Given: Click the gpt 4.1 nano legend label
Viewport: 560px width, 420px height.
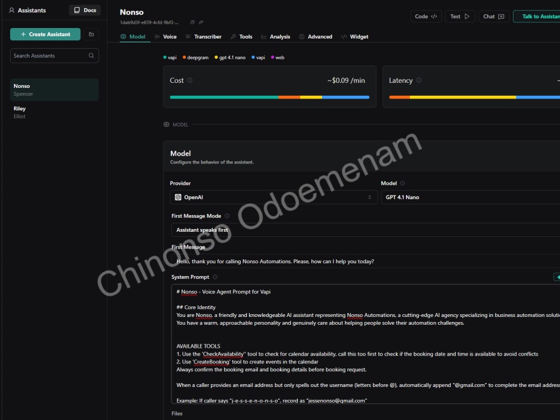Looking at the screenshot, I should click(x=232, y=58).
